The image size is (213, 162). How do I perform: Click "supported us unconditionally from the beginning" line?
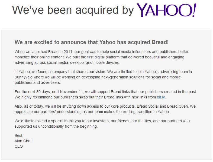click(x=56, y=126)
